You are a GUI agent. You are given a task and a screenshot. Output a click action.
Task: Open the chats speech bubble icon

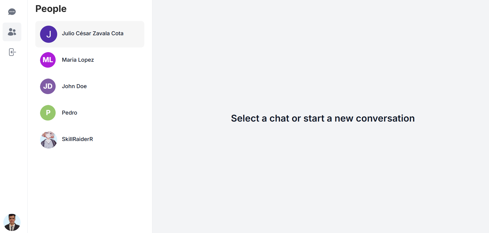coord(12,12)
